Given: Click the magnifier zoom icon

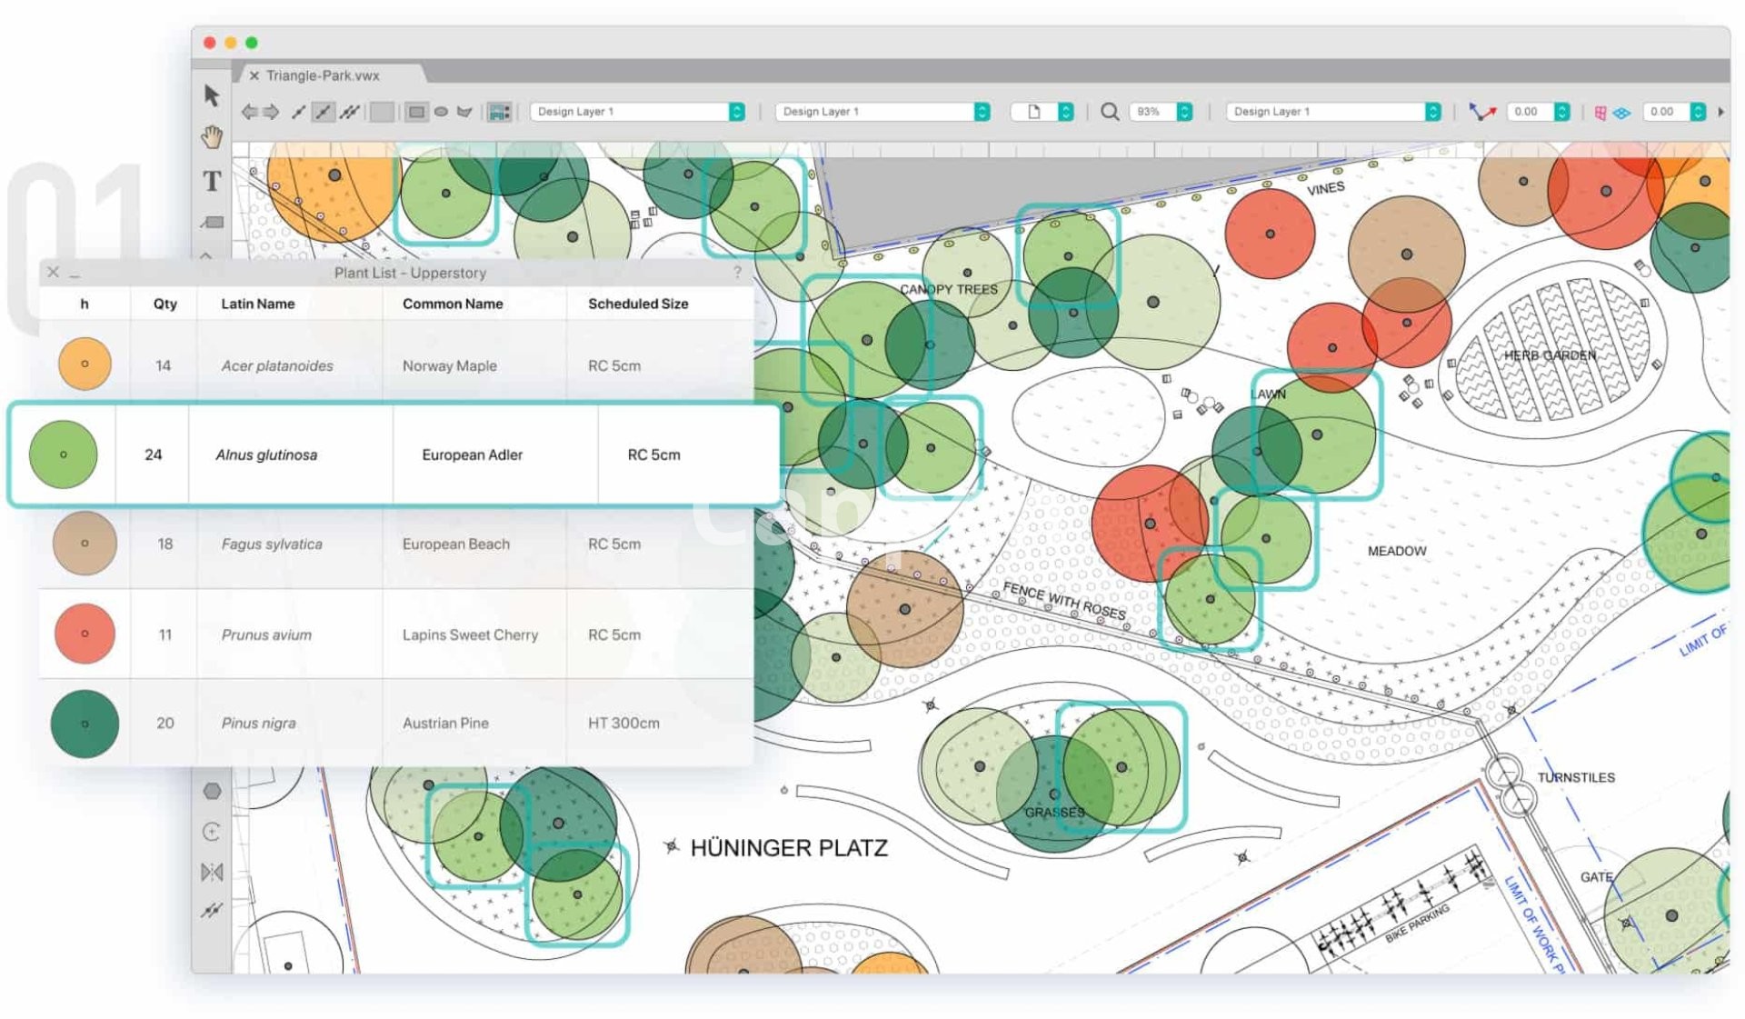Looking at the screenshot, I should point(1110,112).
